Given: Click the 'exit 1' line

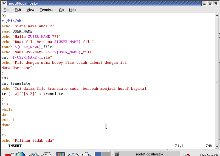Looking at the screenshot, I should click(x=8, y=120).
